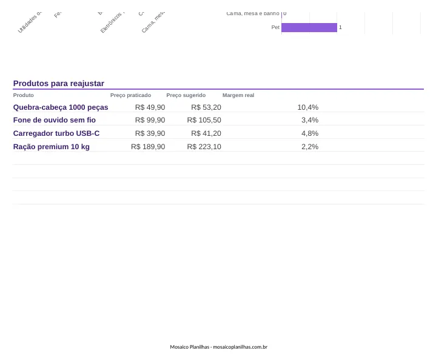Click margin value 3,4%
The height and width of the screenshot is (362, 436).
[x=310, y=120]
